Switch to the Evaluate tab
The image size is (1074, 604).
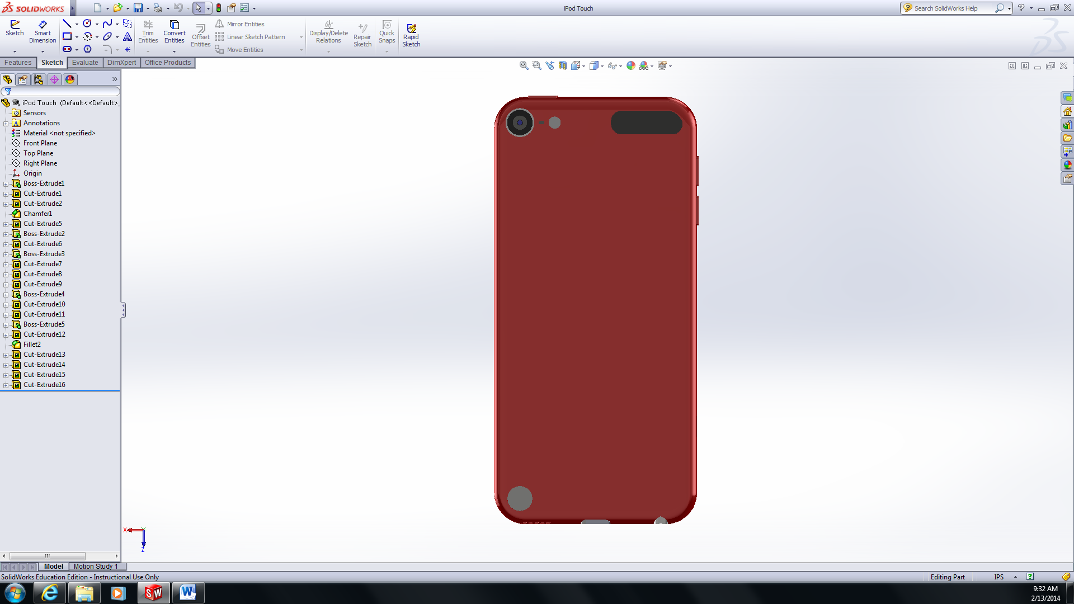pos(85,63)
